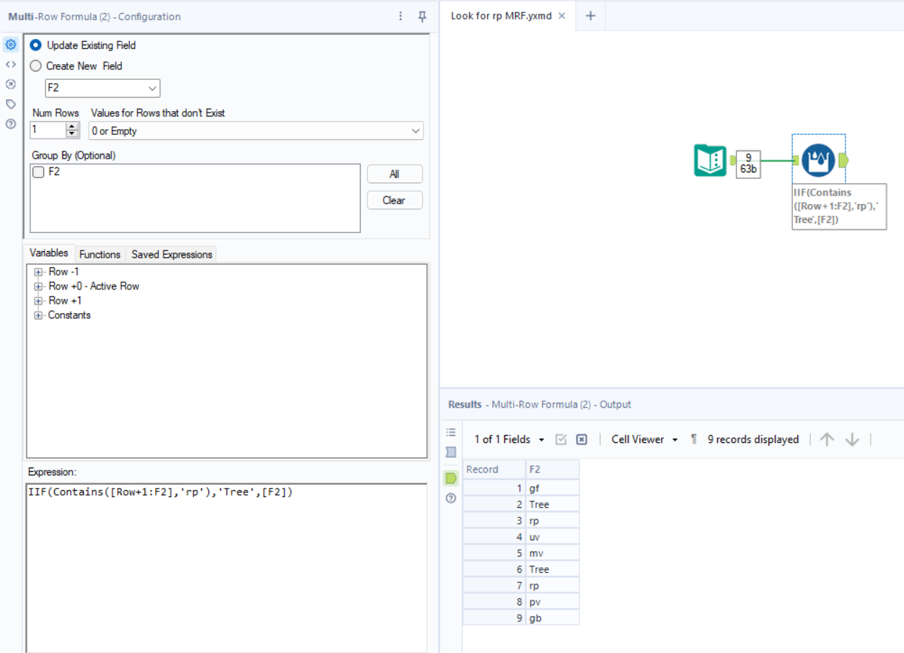The height and width of the screenshot is (653, 904).
Task: Open the three-dot menu in Configuration header
Action: pos(400,16)
